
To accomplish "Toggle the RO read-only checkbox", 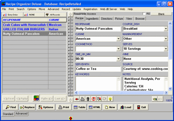I will click(144, 14).
